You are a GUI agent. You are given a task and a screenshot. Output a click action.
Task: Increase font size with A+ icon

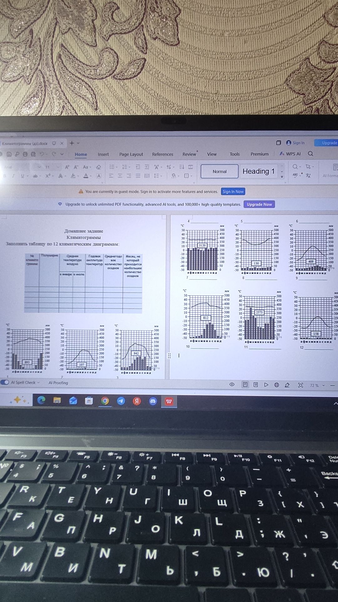[67, 167]
